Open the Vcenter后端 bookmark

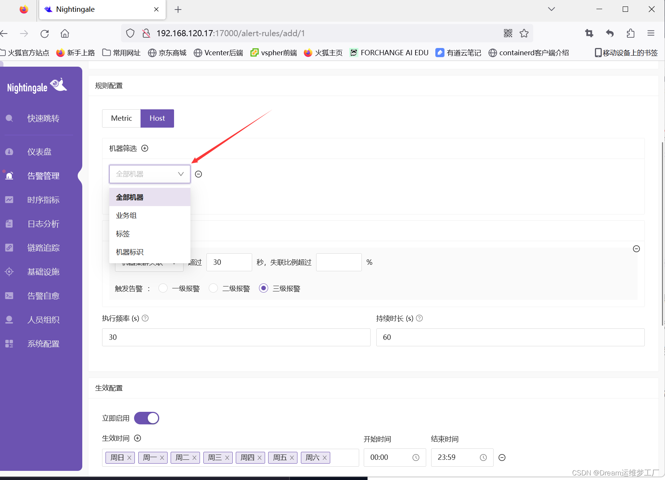click(219, 53)
